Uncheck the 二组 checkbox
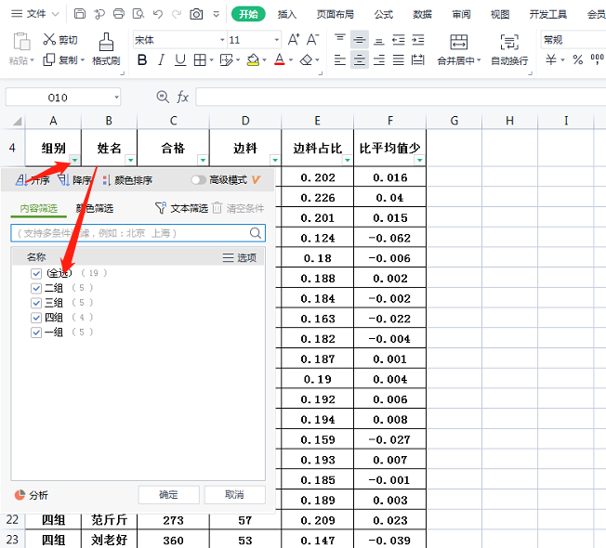Image resolution: width=606 pixels, height=548 pixels. (36, 288)
